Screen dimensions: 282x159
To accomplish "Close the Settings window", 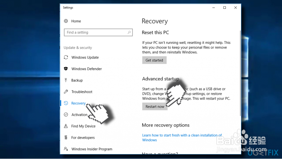I will 235,8.
